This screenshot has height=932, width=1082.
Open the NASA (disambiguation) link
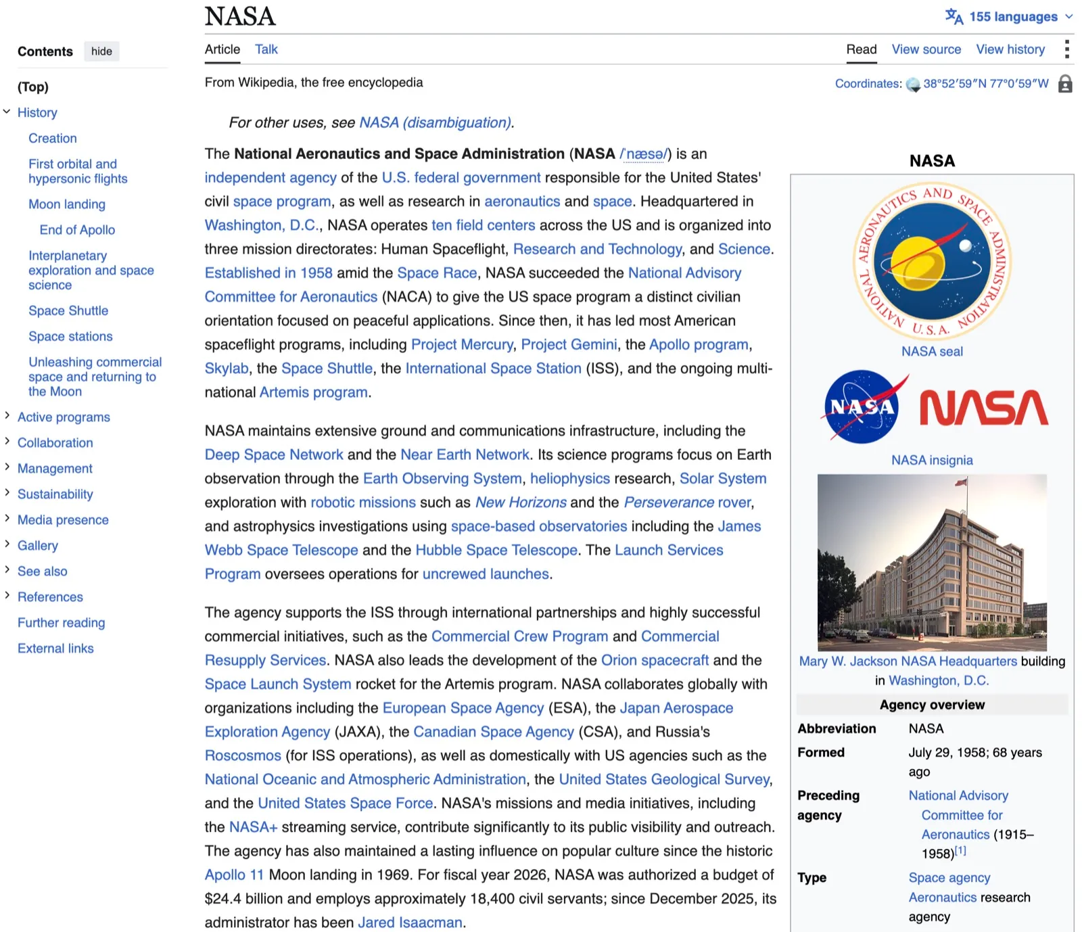pos(436,122)
